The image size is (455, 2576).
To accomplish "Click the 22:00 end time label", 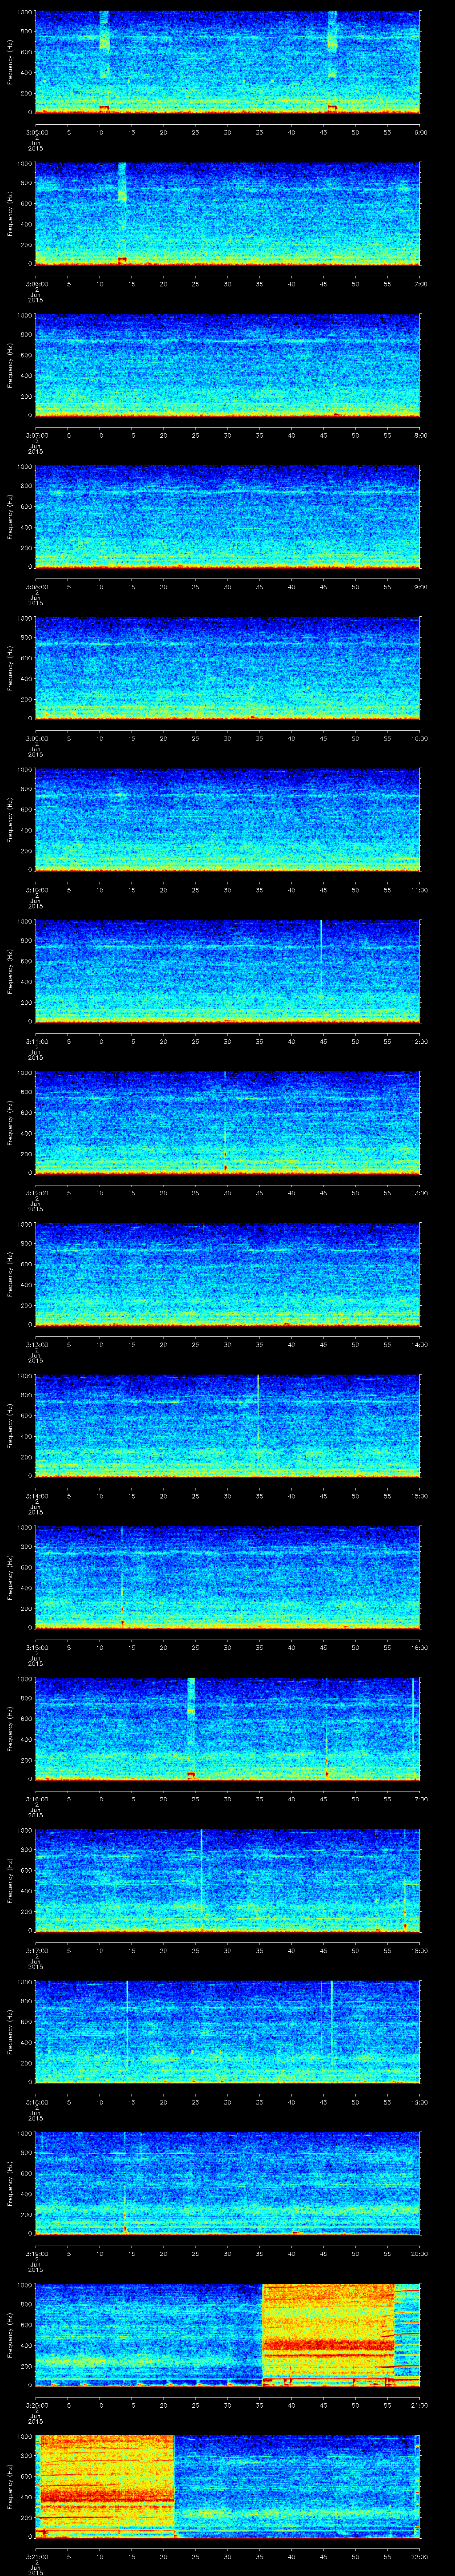I will click(x=420, y=2556).
